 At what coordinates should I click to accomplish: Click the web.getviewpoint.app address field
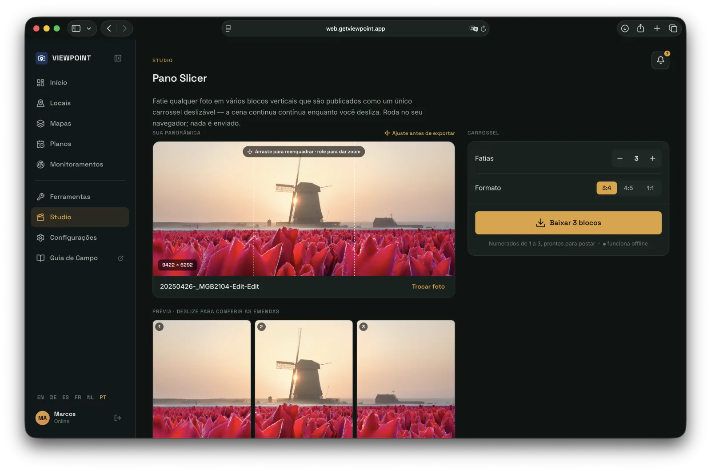point(355,28)
